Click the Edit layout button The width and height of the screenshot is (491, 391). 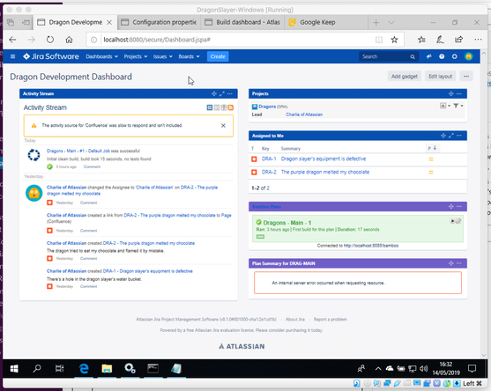(440, 77)
